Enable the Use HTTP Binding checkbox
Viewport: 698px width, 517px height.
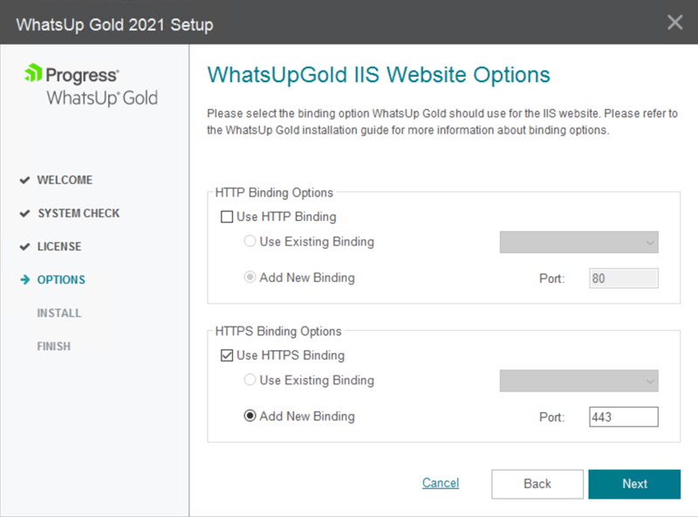pos(227,217)
